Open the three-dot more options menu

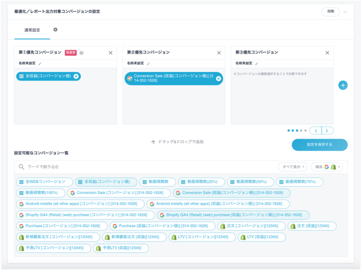pyautogui.click(x=345, y=12)
